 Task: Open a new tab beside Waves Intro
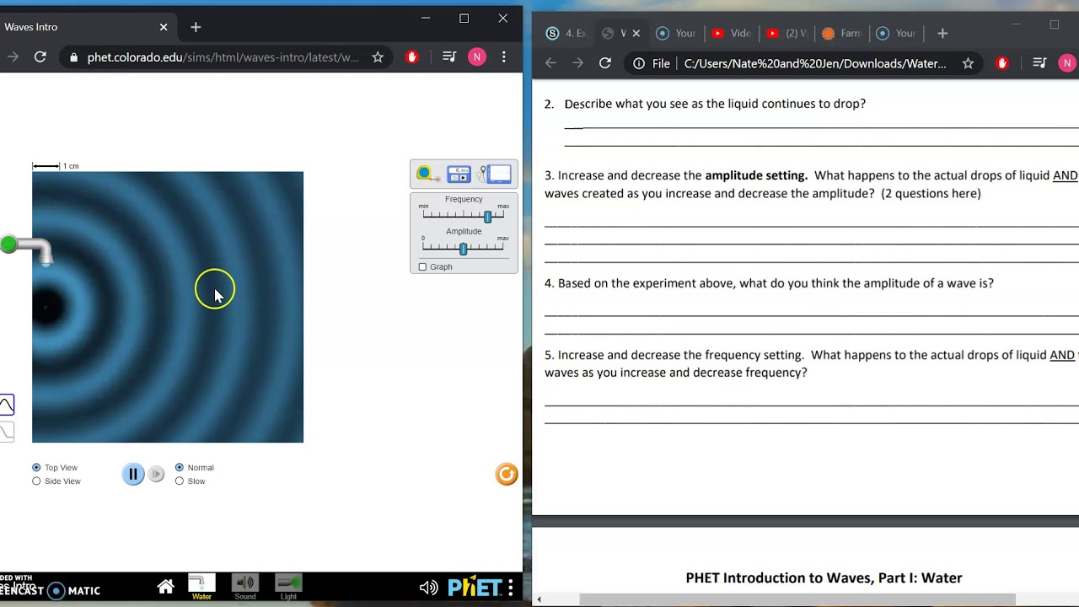click(196, 27)
